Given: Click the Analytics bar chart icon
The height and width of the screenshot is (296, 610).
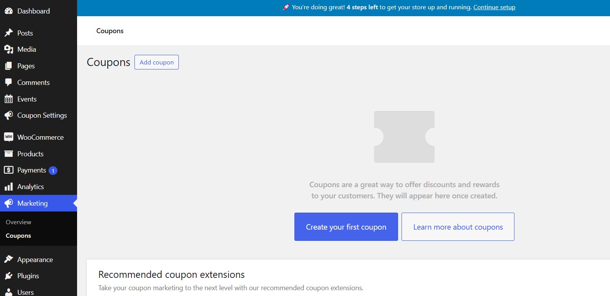Looking at the screenshot, I should (x=8, y=187).
